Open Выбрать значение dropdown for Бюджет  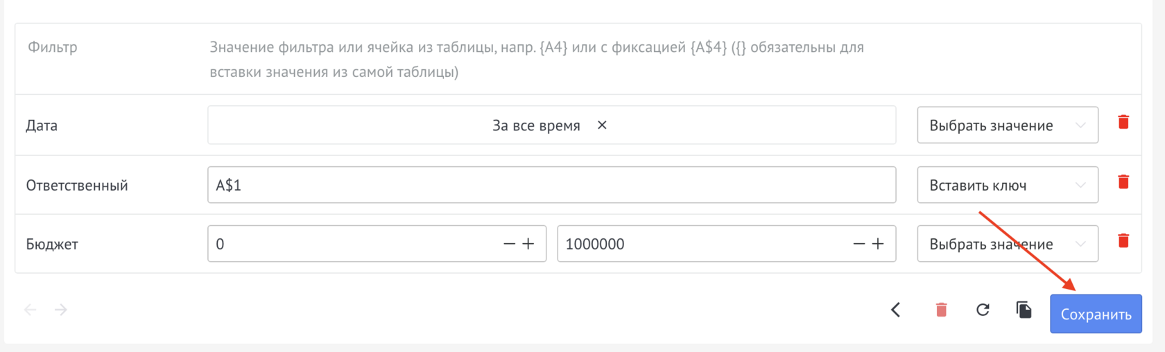click(1007, 244)
